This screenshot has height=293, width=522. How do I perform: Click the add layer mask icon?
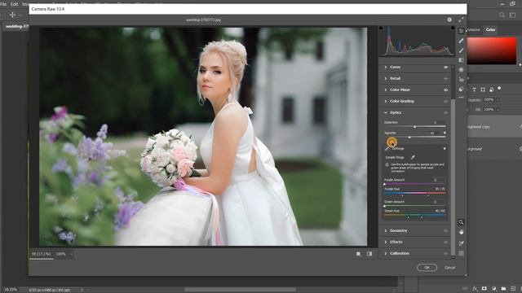pos(484,289)
